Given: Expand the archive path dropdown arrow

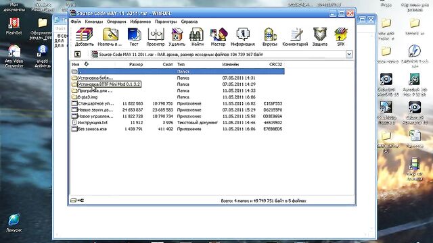Looking at the screenshot, I should [x=349, y=54].
